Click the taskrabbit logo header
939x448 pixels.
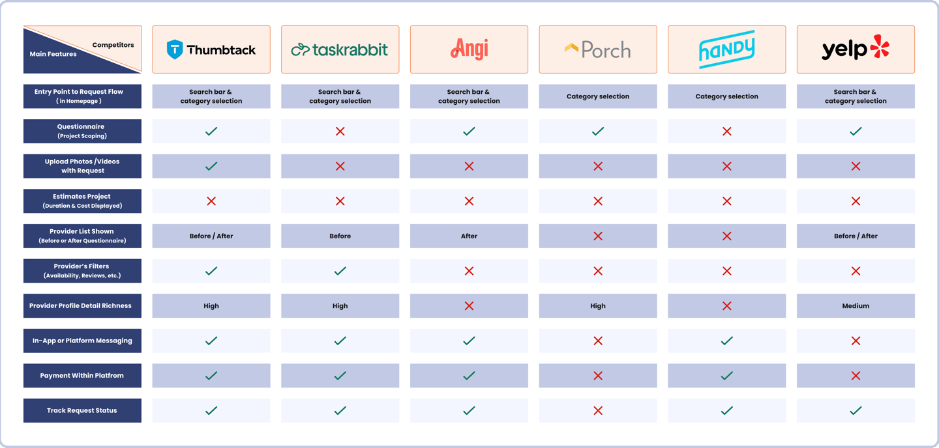coord(340,49)
